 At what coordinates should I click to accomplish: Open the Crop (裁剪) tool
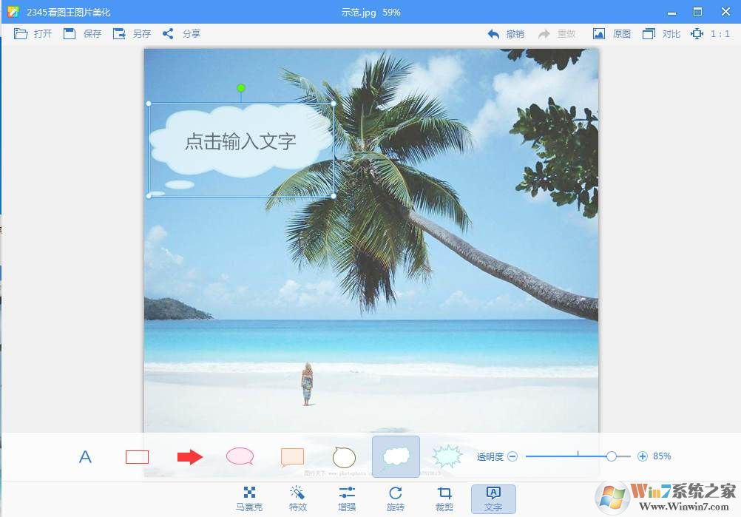click(x=444, y=499)
